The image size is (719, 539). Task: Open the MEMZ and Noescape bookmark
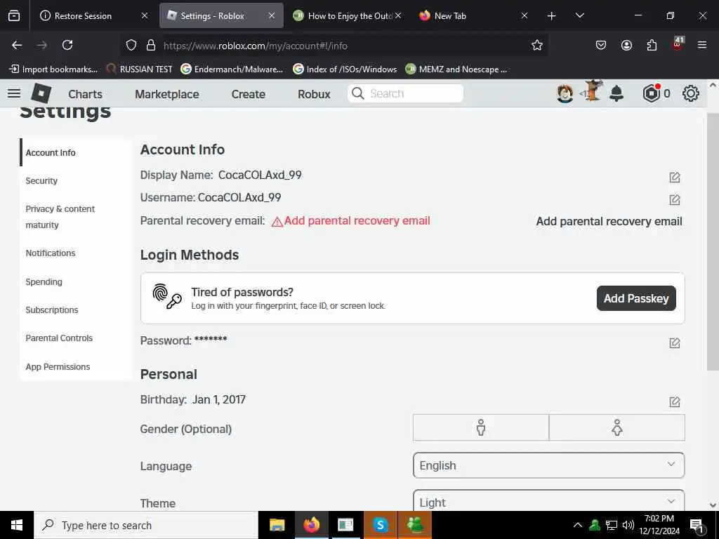[456, 69]
